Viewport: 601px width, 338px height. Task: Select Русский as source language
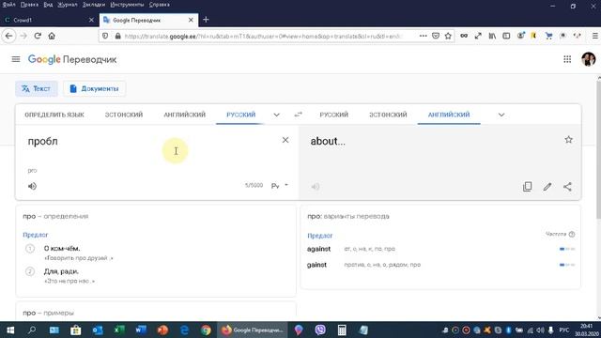[x=240, y=115]
